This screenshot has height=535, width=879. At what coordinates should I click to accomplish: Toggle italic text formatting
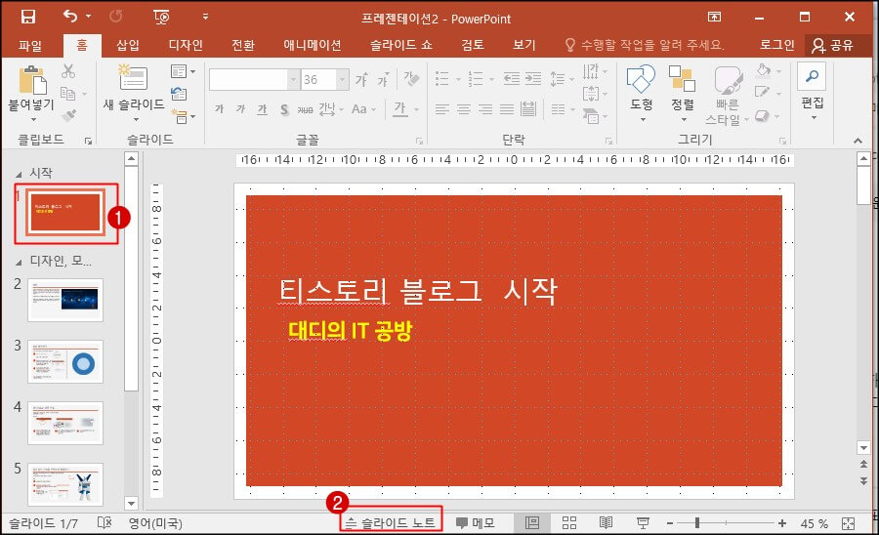pos(240,108)
